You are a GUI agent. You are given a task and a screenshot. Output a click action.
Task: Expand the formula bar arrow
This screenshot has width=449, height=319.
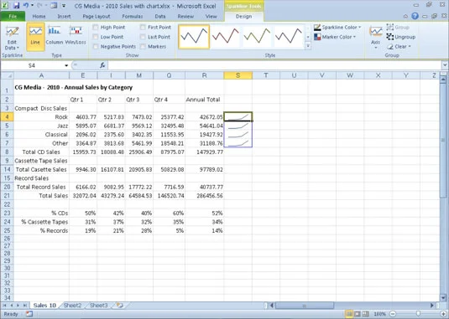click(x=445, y=65)
